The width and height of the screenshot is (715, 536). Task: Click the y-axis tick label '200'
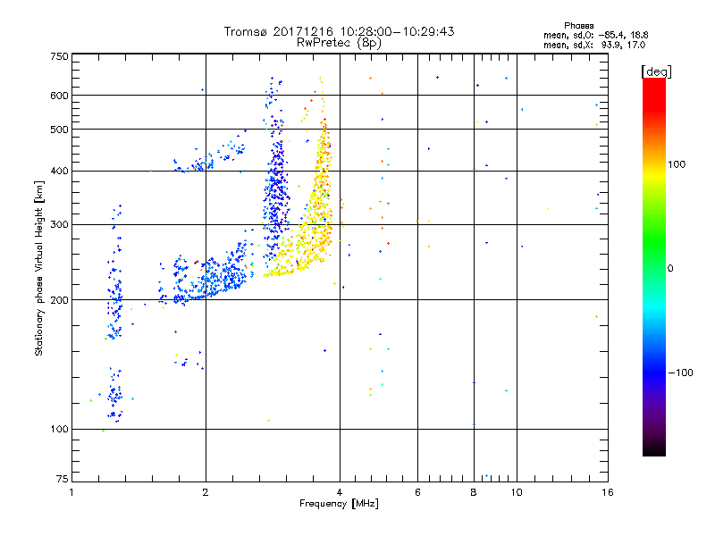pos(59,300)
